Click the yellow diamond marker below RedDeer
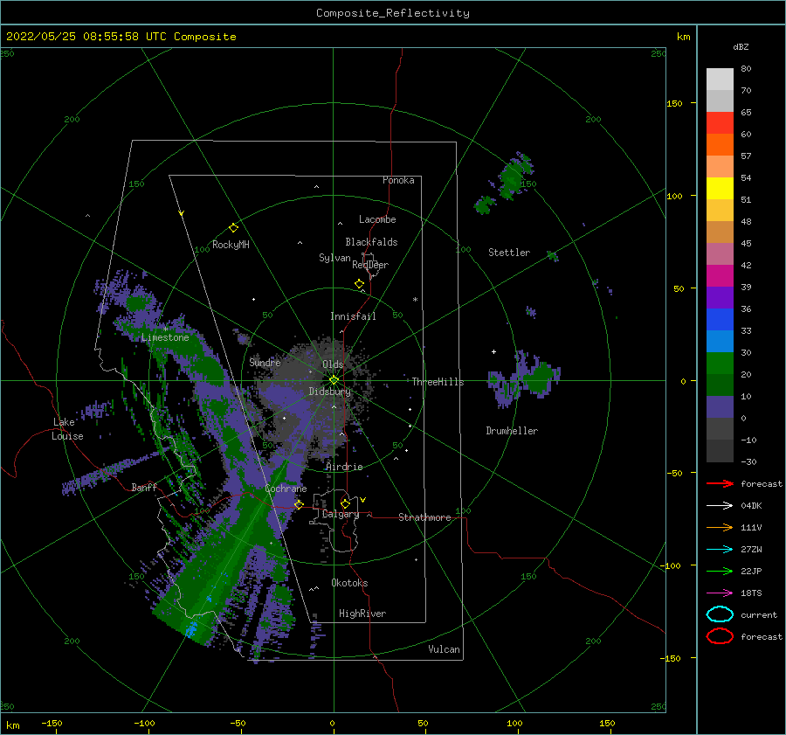The height and width of the screenshot is (735, 786). click(x=360, y=284)
